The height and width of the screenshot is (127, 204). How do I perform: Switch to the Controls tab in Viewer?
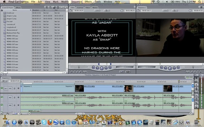tap(80, 8)
